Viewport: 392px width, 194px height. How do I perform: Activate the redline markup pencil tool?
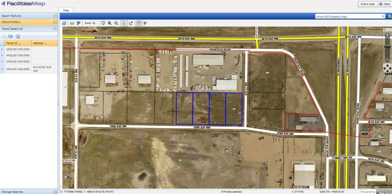[x=145, y=23]
